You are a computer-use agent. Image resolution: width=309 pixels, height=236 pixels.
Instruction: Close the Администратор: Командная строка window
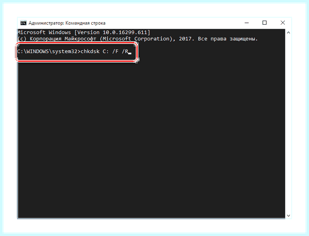click(x=283, y=23)
